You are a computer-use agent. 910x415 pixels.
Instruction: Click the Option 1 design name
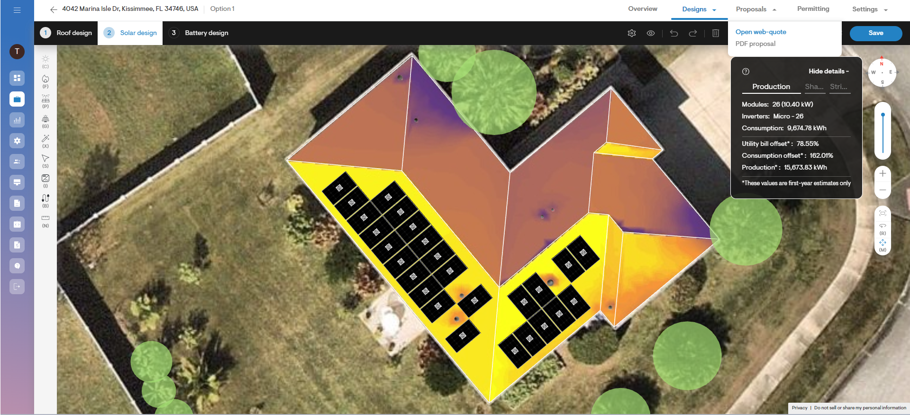pyautogui.click(x=222, y=9)
